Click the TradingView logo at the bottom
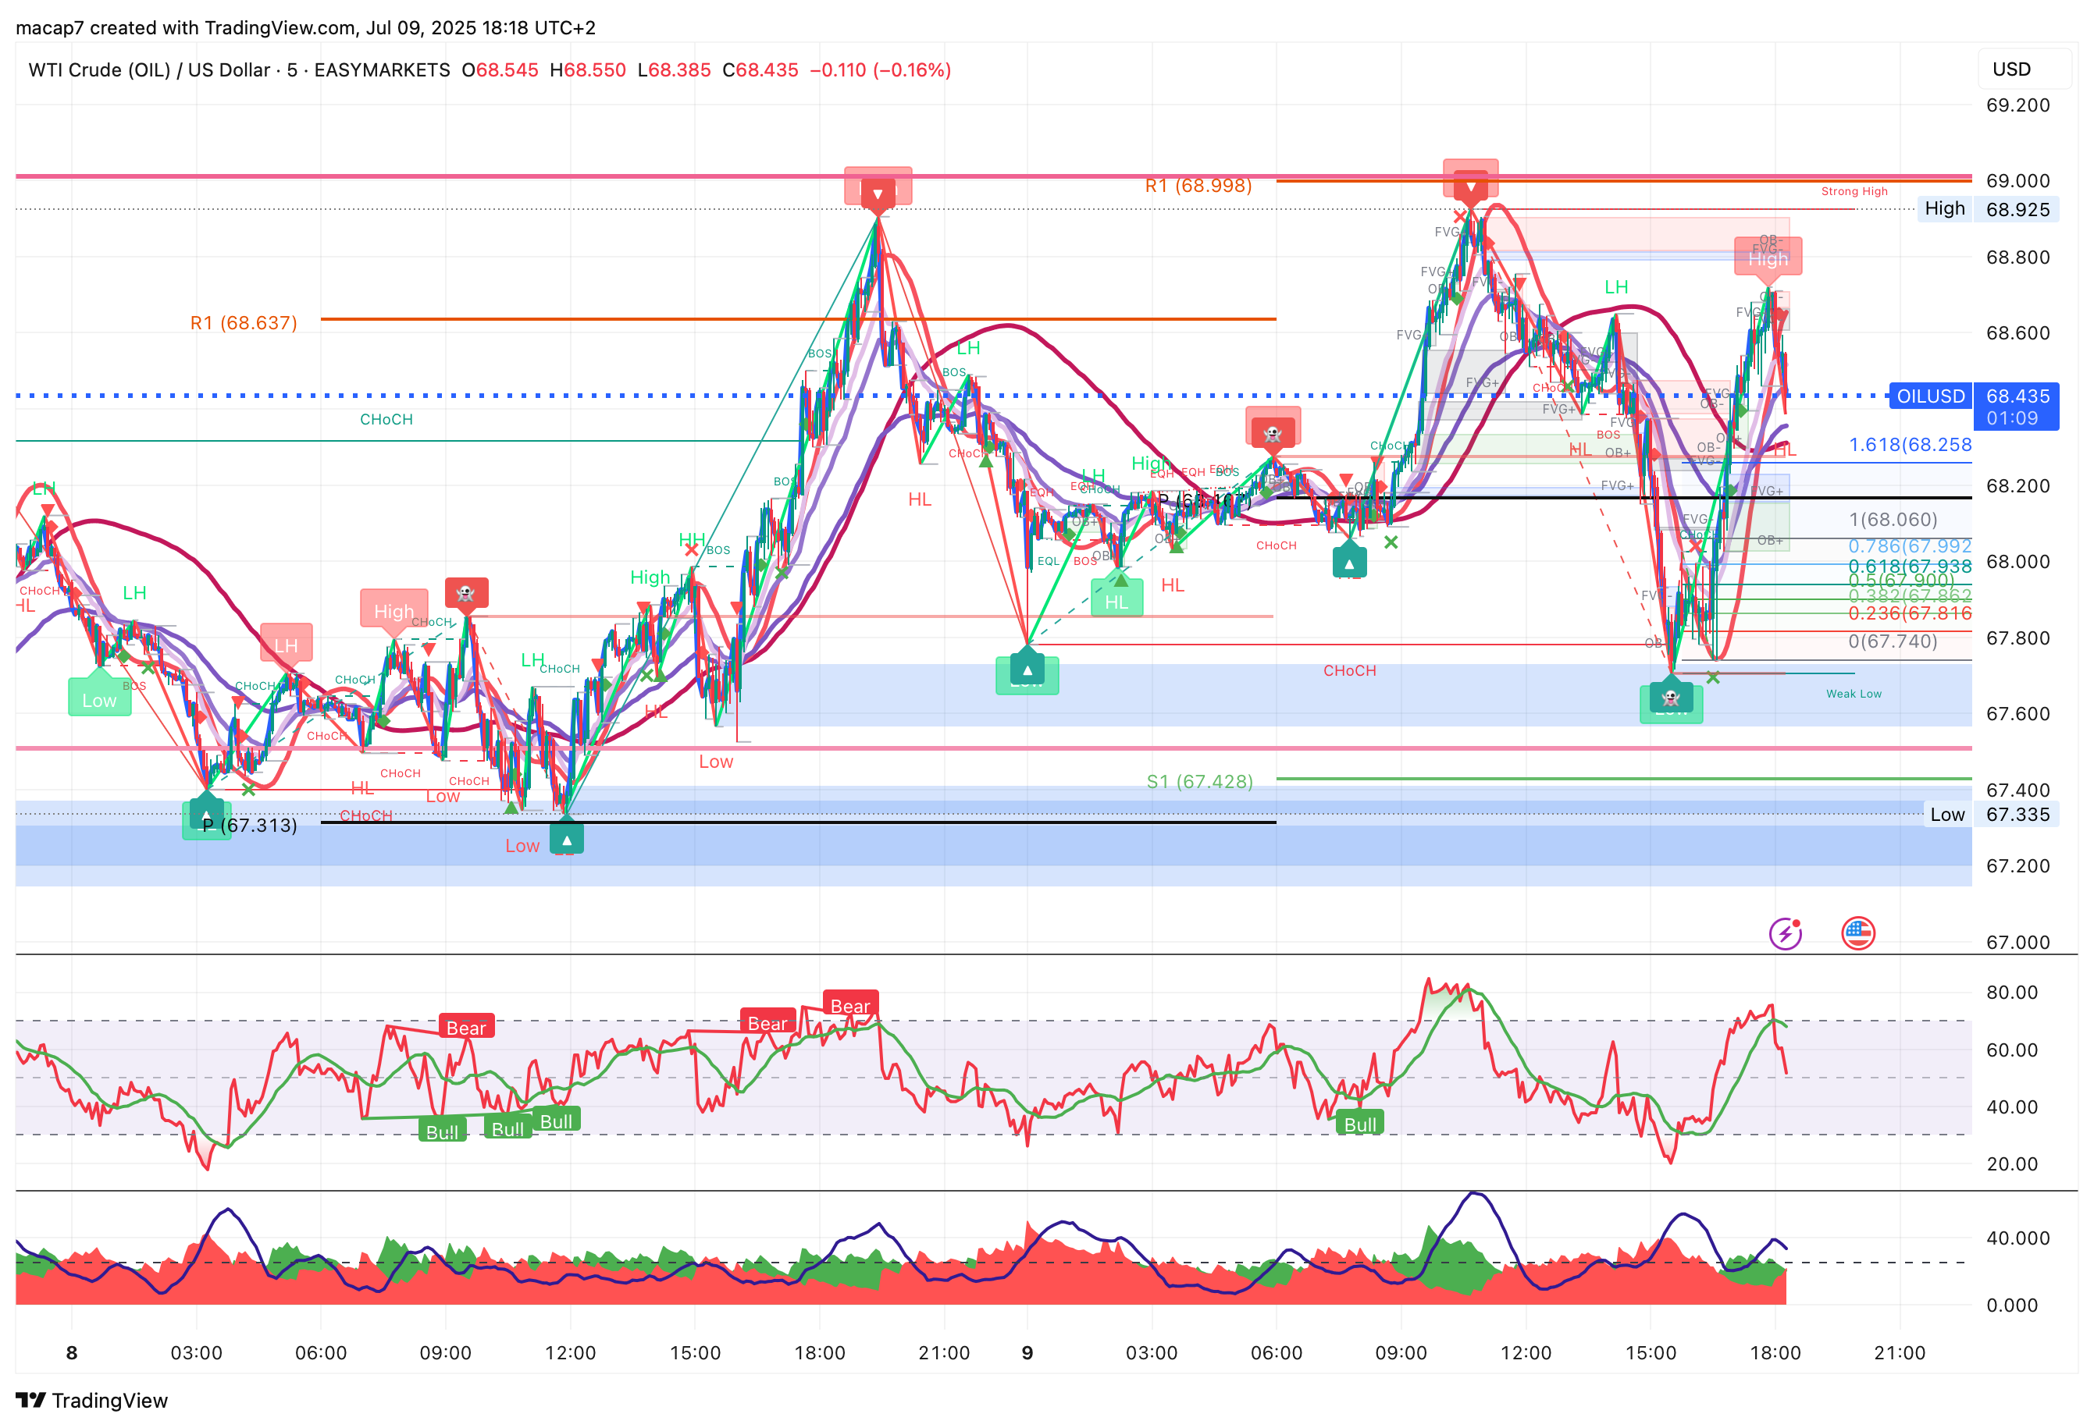The image size is (2094, 1428). point(92,1400)
